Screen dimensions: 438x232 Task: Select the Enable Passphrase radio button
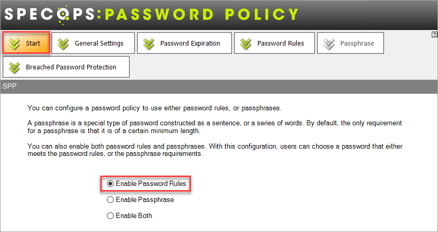(x=111, y=200)
